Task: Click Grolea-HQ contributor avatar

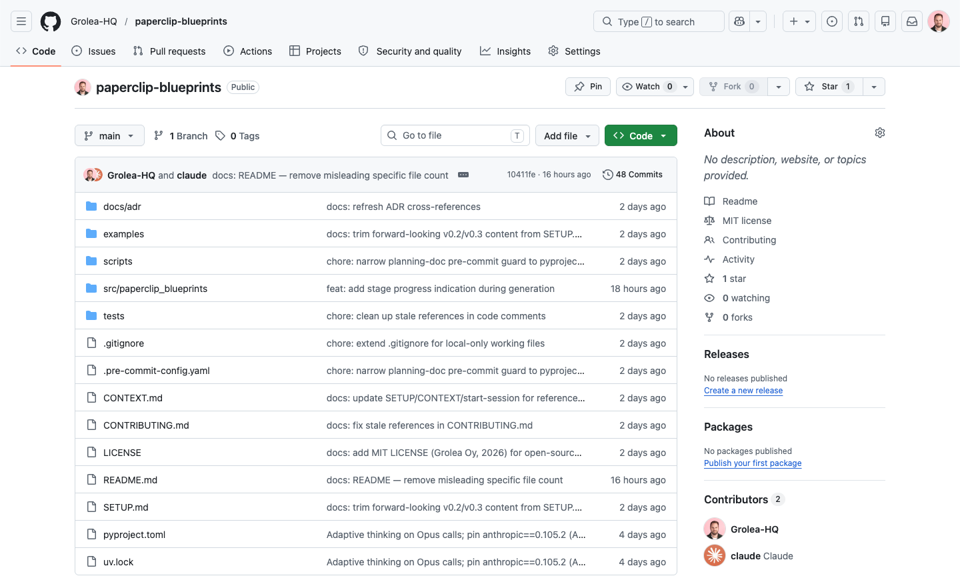Action: coord(715,529)
